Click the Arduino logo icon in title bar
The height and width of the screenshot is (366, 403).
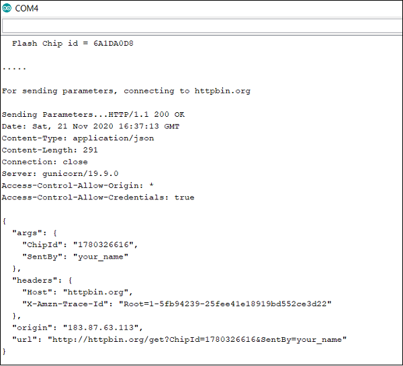[x=7, y=7]
